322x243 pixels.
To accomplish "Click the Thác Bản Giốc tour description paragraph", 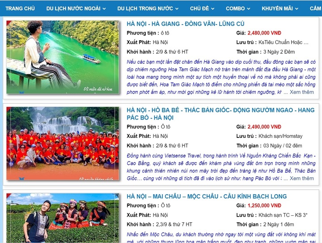I will [221, 167].
